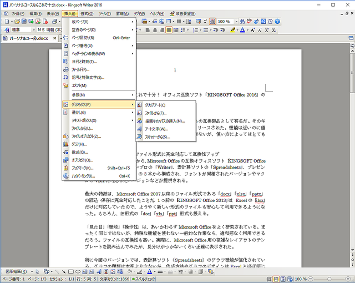Screen dimensions: 355x283
Task: Select クリップアート(C) in the submenu
Action: coord(166,105)
